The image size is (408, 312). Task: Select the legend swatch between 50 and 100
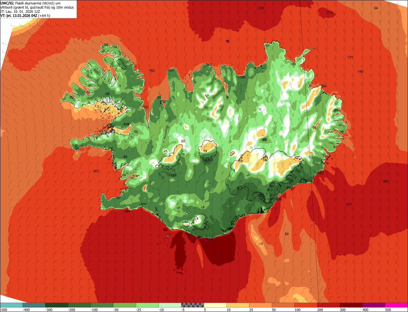pos(283,305)
